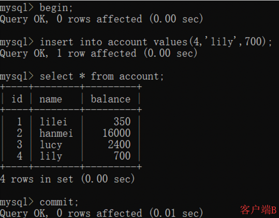This screenshot has width=279, height=218.
Task: Click the balance value 350
Action: [122, 122]
